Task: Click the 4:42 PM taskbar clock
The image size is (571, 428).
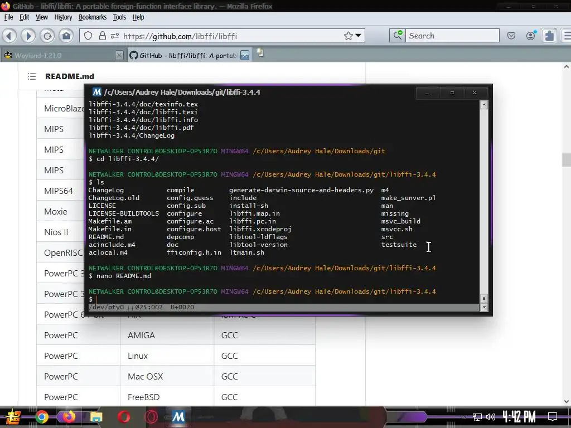Action: (519, 417)
